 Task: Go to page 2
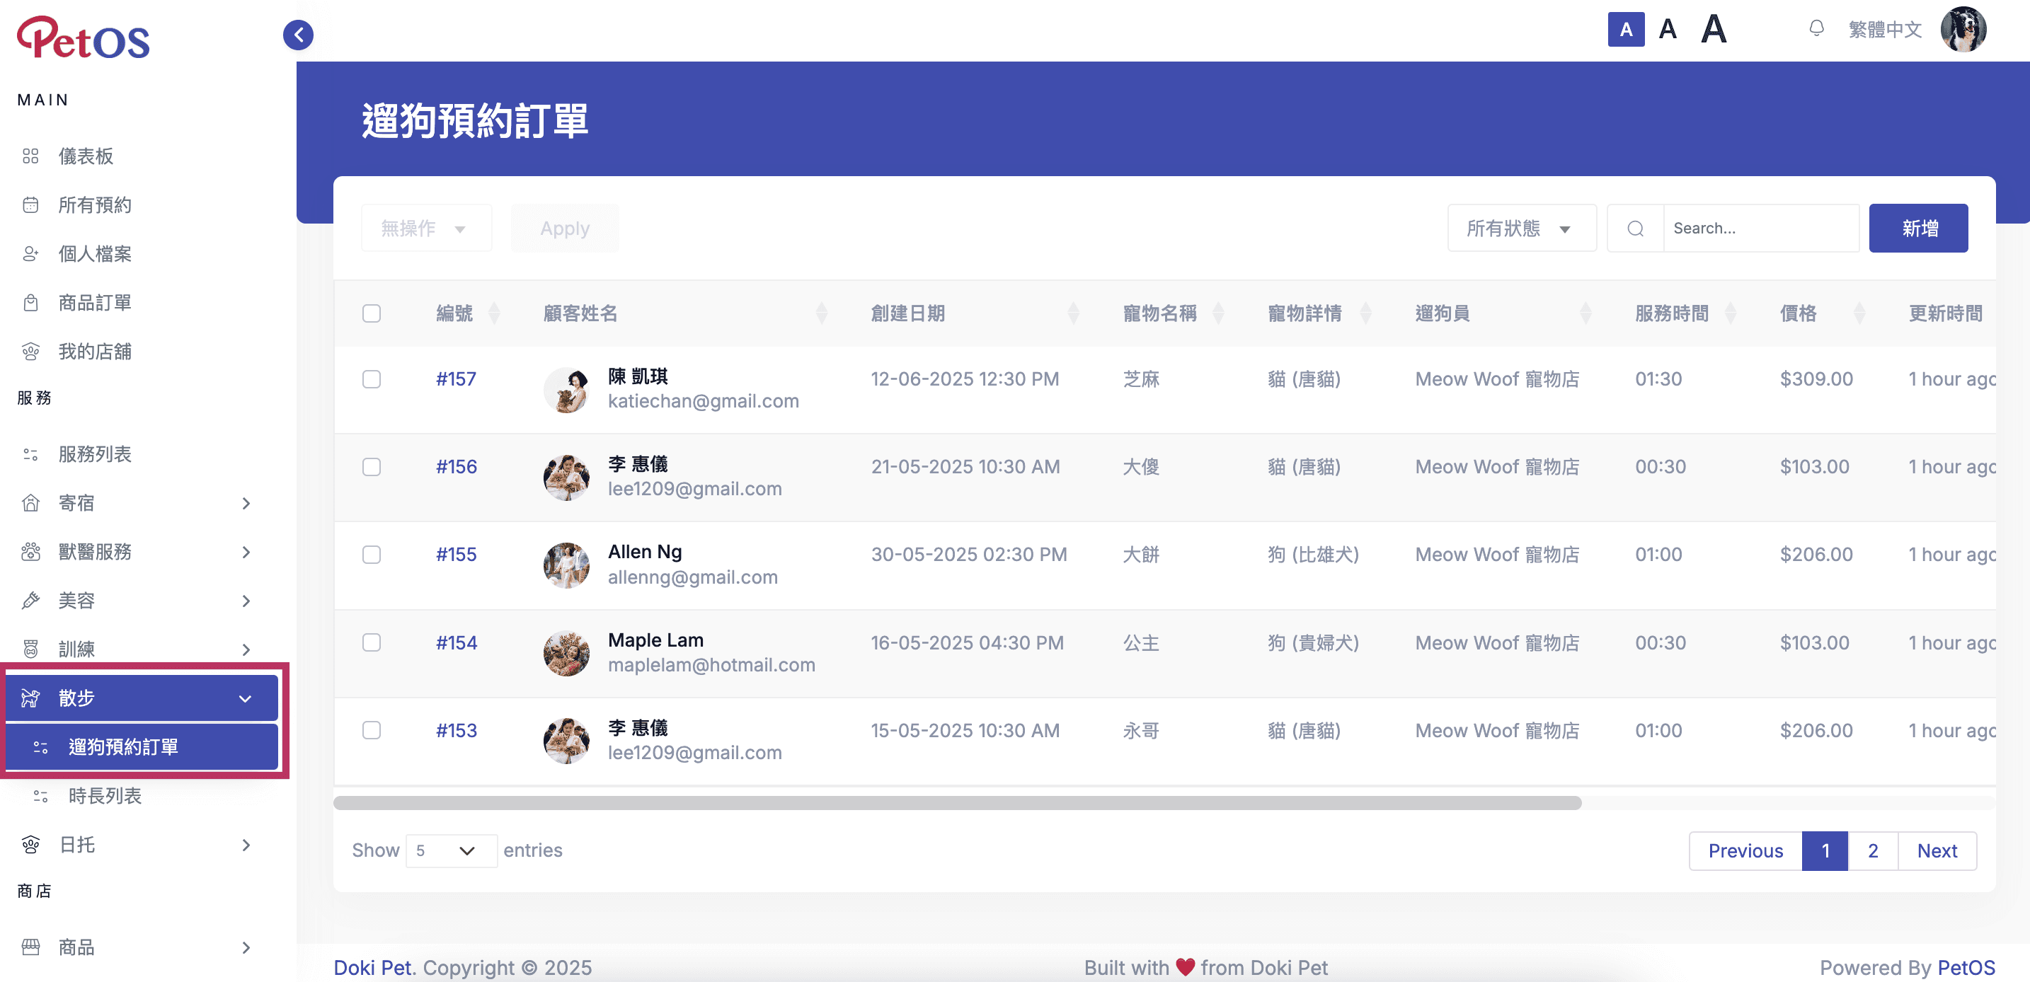pyautogui.click(x=1872, y=851)
